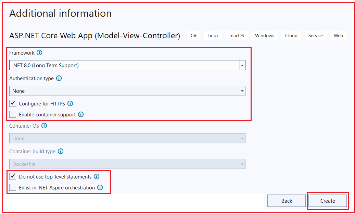Click the macOS tag
The width and height of the screenshot is (355, 214).
click(x=237, y=35)
